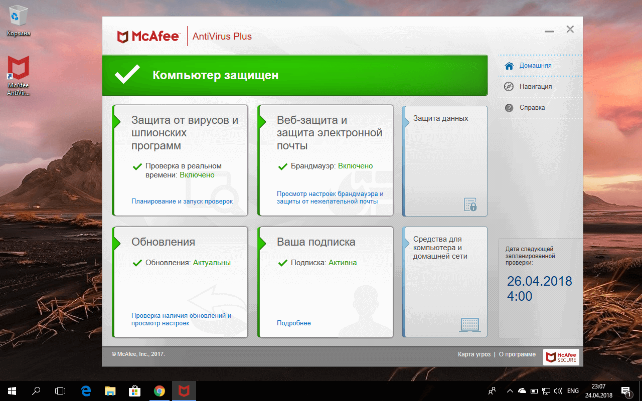
Task: Click Проверка наличия обновлений и просмотр настроек
Action: click(x=181, y=320)
